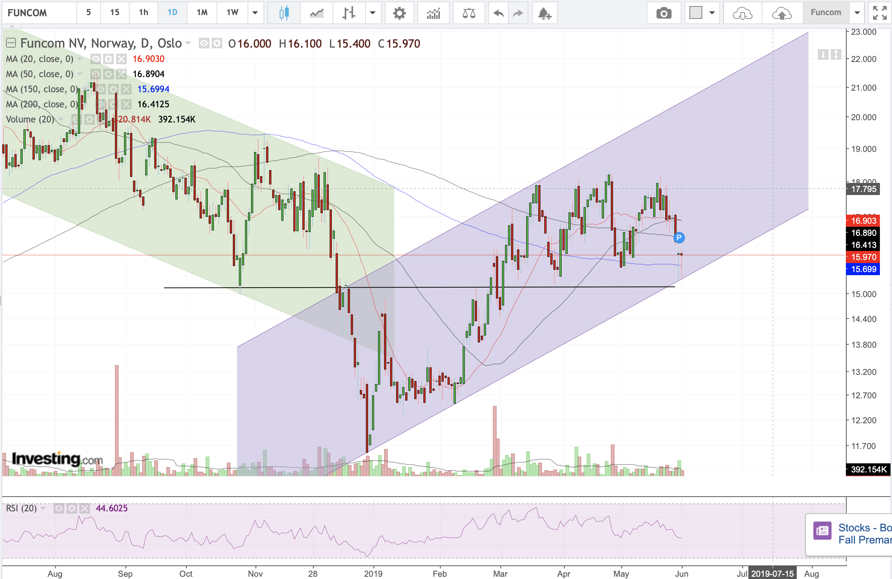
Task: Expand Volume indicator dropdown arrow
Action: [x=60, y=119]
